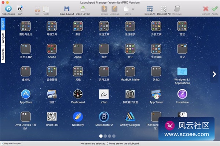Select the 系统工具 folder group
The height and width of the screenshot is (146, 220).
(104, 26)
